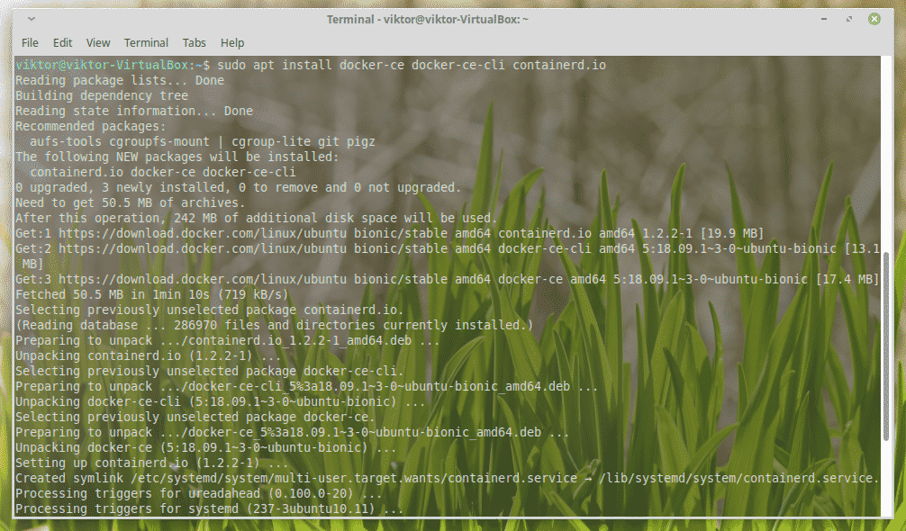Click the '(Reading database ... 286970 files' line
This screenshot has height=531, width=906.
pos(275,325)
